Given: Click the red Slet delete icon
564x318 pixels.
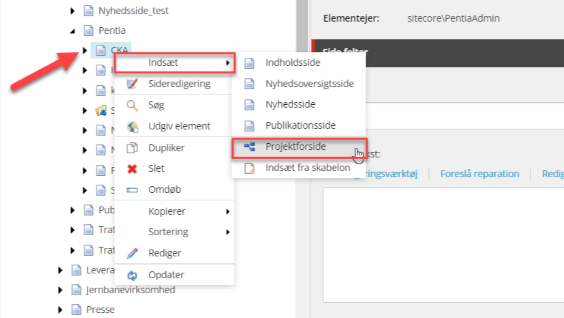Looking at the screenshot, I should [x=132, y=169].
